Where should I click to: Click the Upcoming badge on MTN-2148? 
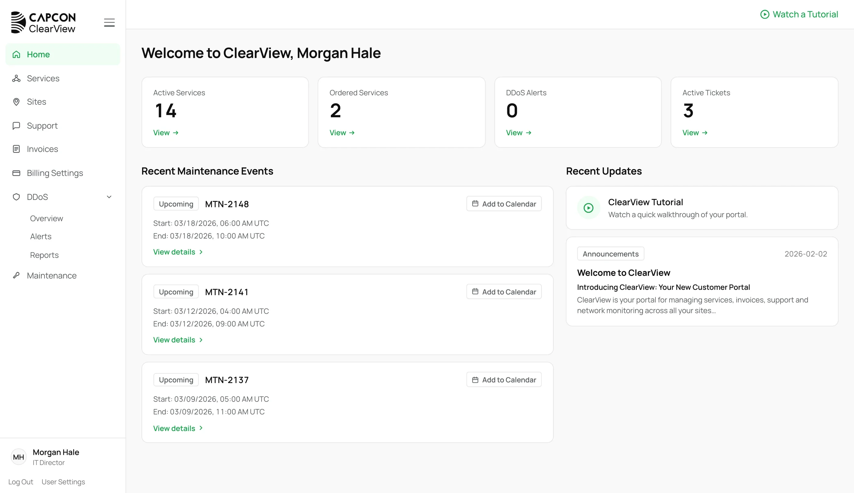coord(176,204)
